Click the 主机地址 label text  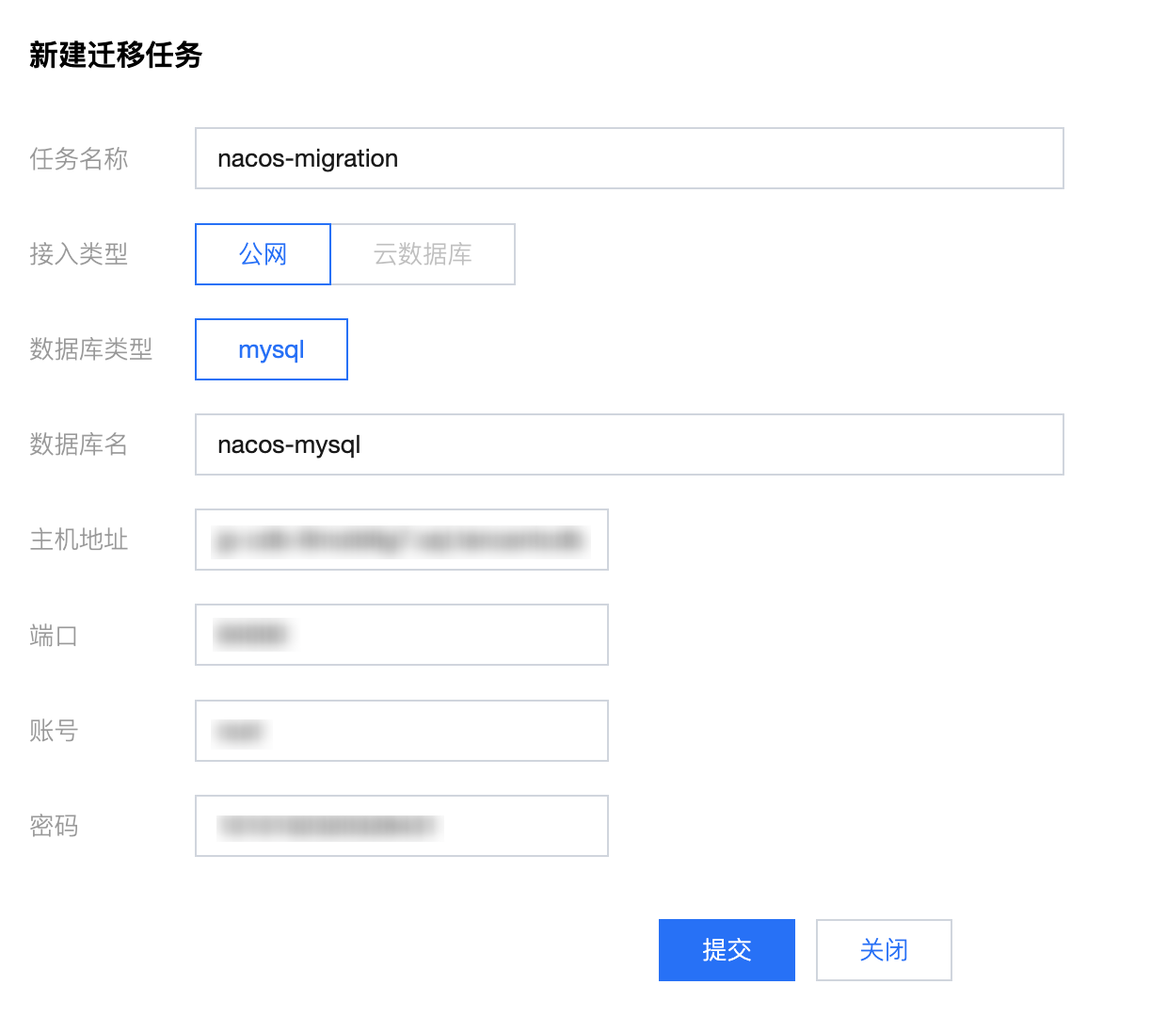pyautogui.click(x=78, y=540)
